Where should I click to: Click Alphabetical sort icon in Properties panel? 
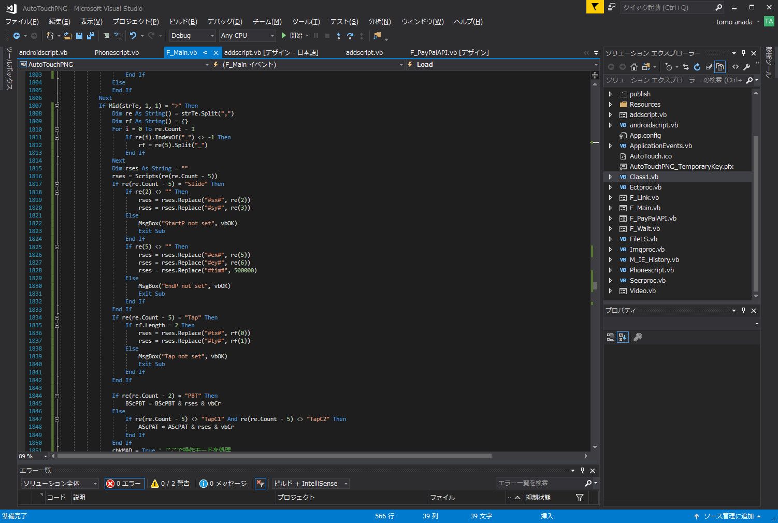point(623,337)
